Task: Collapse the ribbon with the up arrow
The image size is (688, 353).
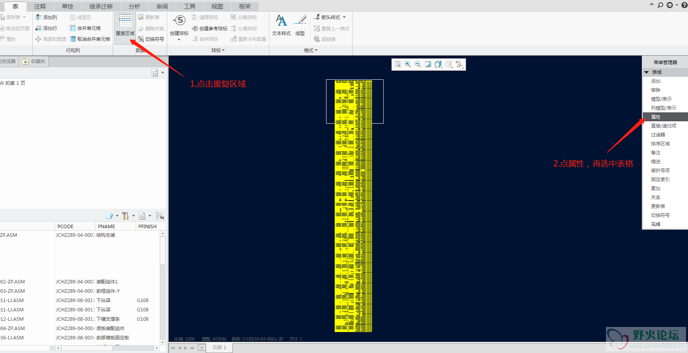Action: click(x=651, y=5)
